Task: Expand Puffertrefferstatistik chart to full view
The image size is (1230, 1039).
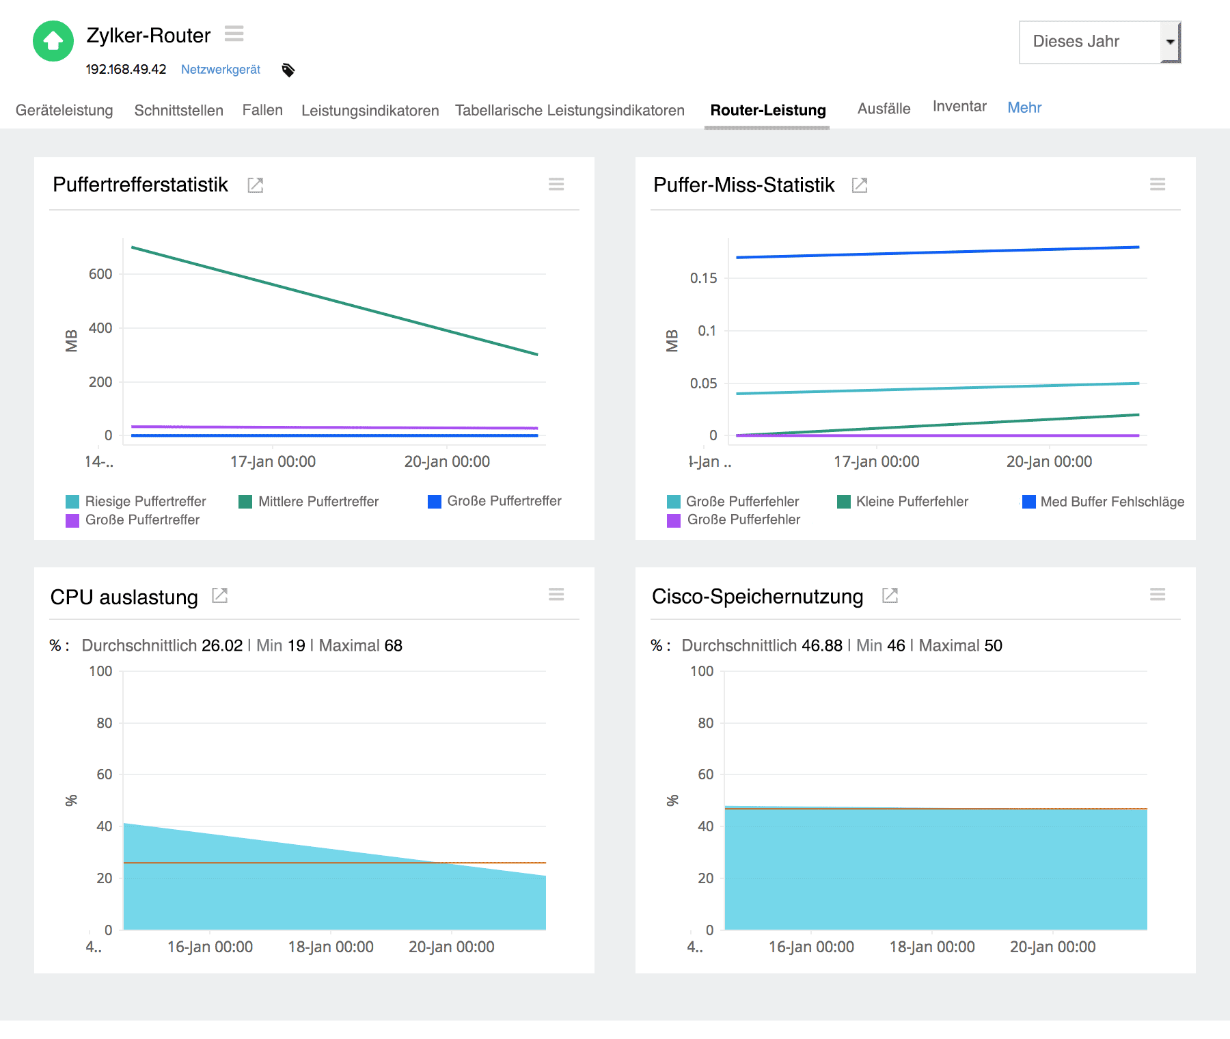Action: (x=255, y=185)
